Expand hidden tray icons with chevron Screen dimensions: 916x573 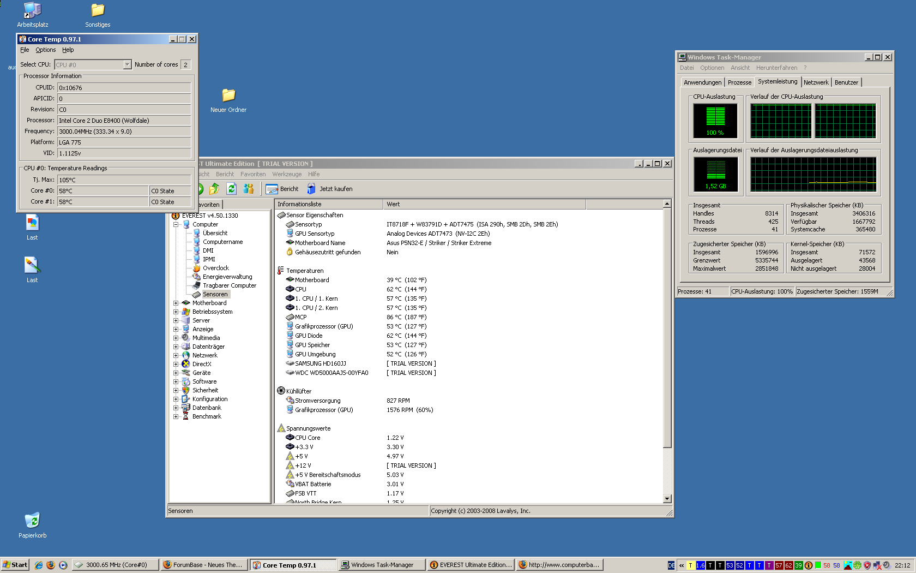coord(681,565)
